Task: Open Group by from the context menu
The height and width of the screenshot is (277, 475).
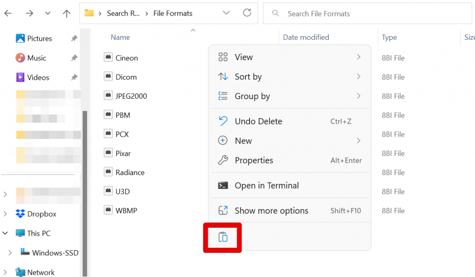Action: 254,96
